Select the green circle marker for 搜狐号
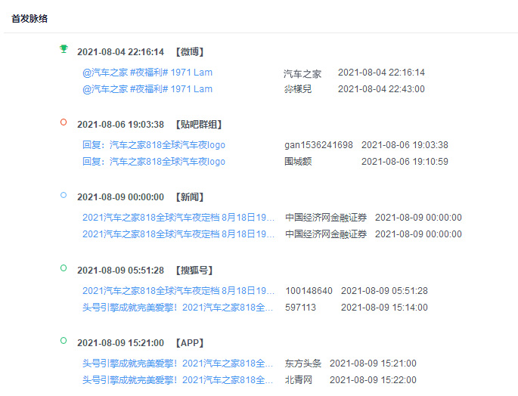The width and height of the screenshot is (518, 396). [64, 268]
